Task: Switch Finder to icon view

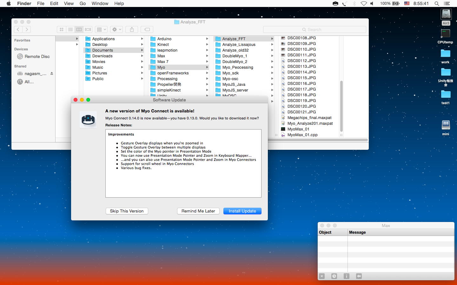Action: [62, 29]
